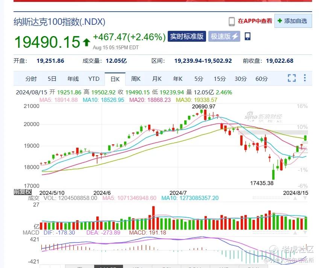Tap the phone icon beside 在APP中查看
Viewport: 320px width, 268px height.
pos(231,21)
